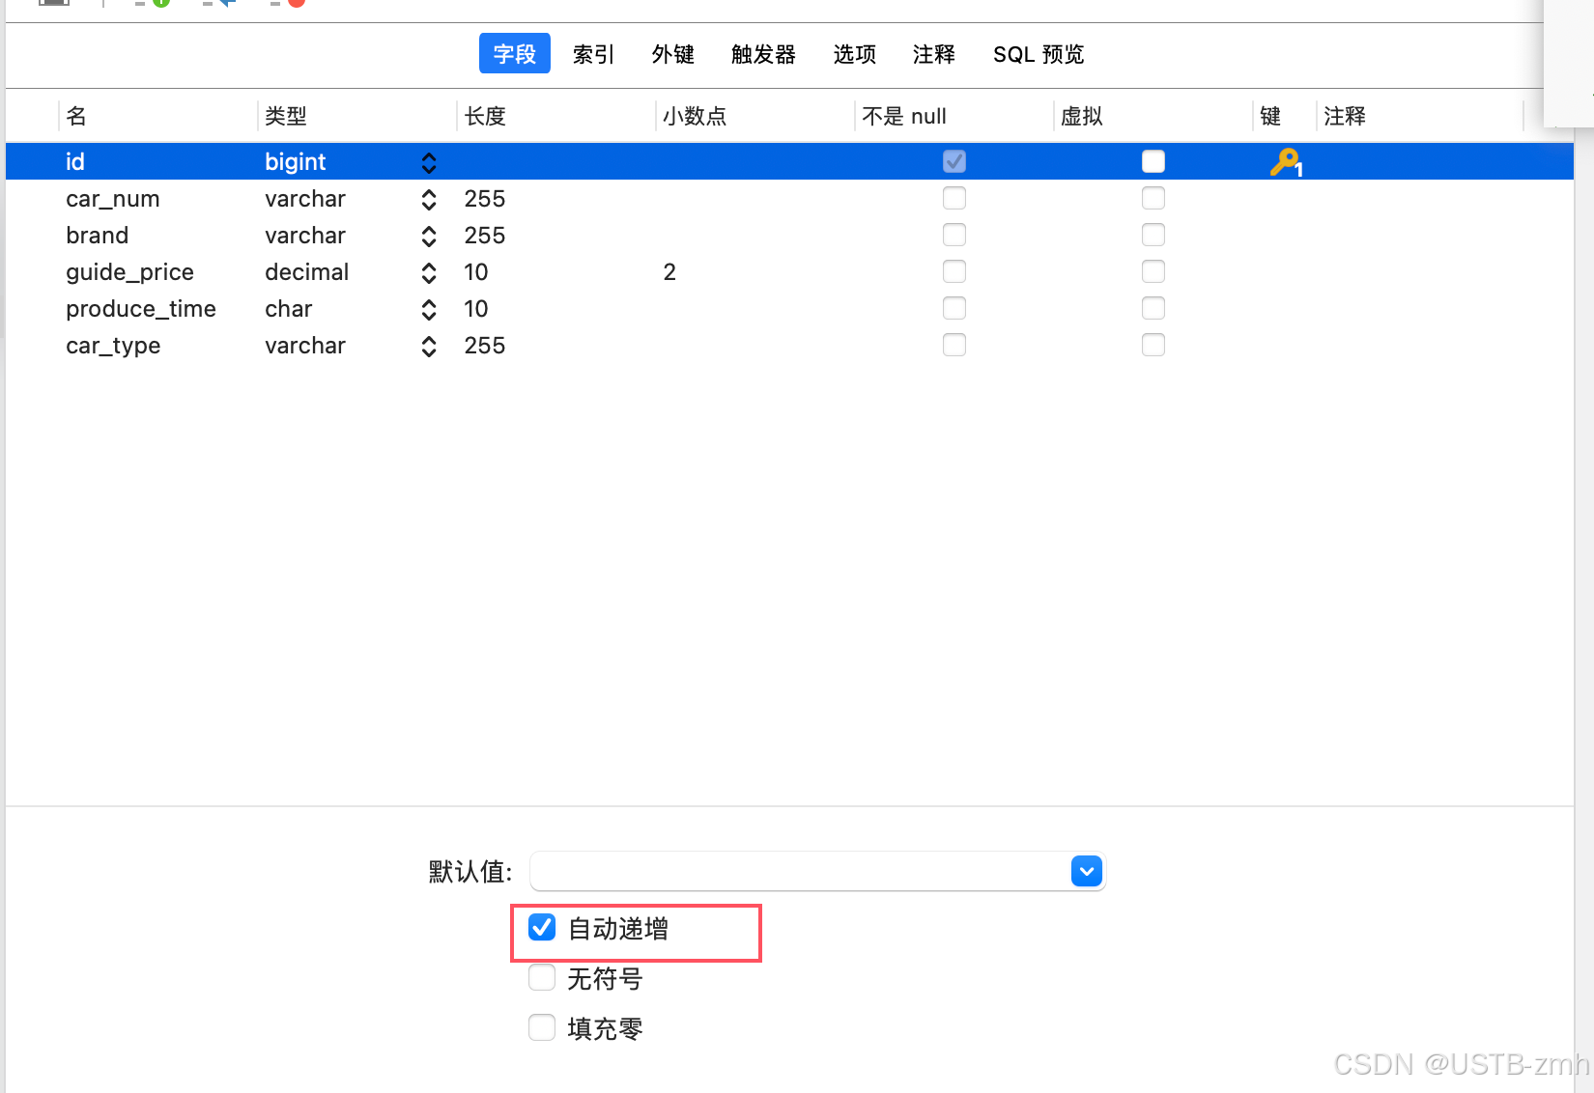Enable the 无符号 checkbox
Screen dimensions: 1594x1093
[542, 977]
